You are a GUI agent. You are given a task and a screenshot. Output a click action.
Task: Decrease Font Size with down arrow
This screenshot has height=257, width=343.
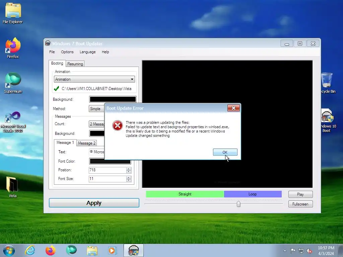pos(129,180)
